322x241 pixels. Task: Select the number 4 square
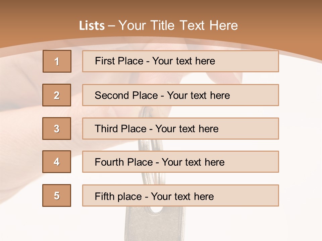click(x=57, y=162)
